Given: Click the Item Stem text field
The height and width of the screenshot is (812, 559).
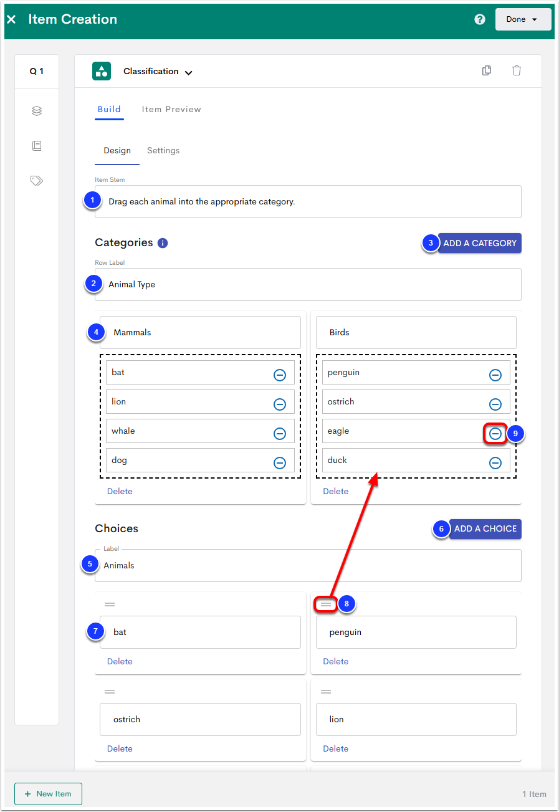Looking at the screenshot, I should pyautogui.click(x=308, y=201).
